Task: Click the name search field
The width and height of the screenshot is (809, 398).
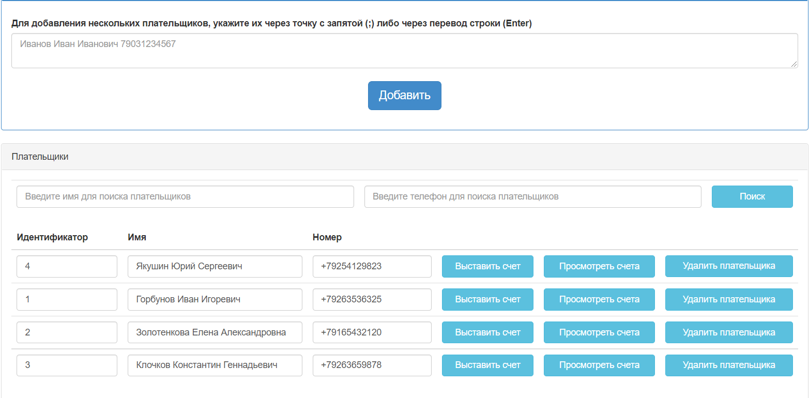Action: (x=185, y=197)
